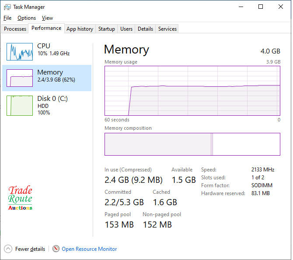This screenshot has height=260, width=293.
Task: Click the Resource Monitor gauge icon
Action: [56, 249]
